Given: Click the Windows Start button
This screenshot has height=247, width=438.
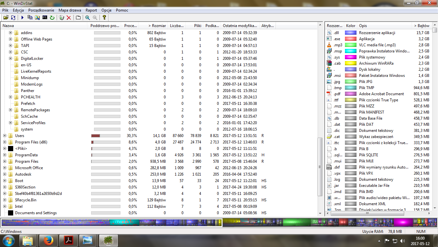Looking at the screenshot, I should 8,240.
